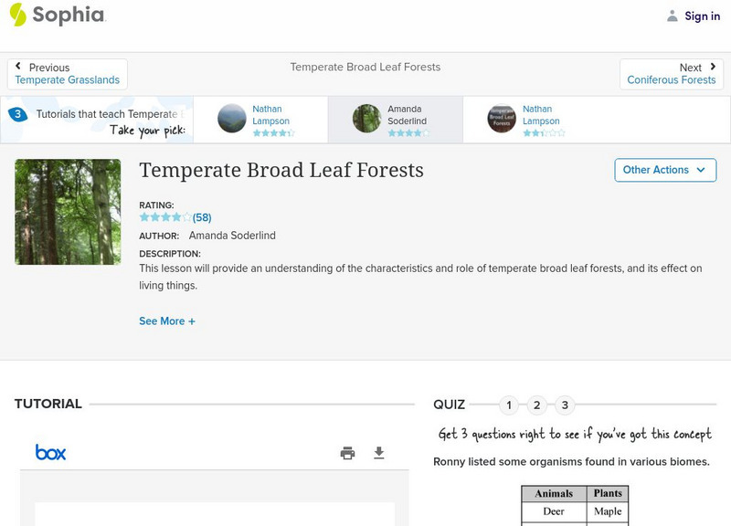Screen dimensions: 731x526
Task: Click the Sophia logo icon
Action: [17, 15]
